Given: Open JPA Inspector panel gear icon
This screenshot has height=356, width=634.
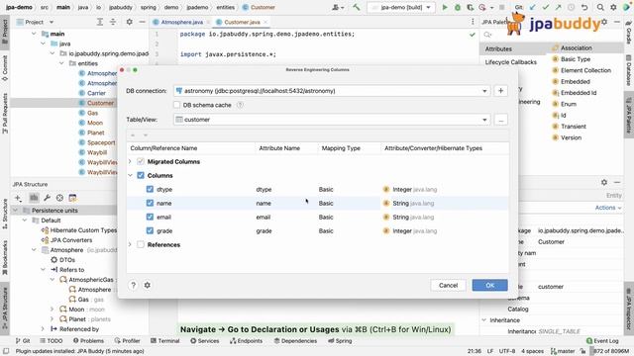Looking at the screenshot, I should (604, 182).
